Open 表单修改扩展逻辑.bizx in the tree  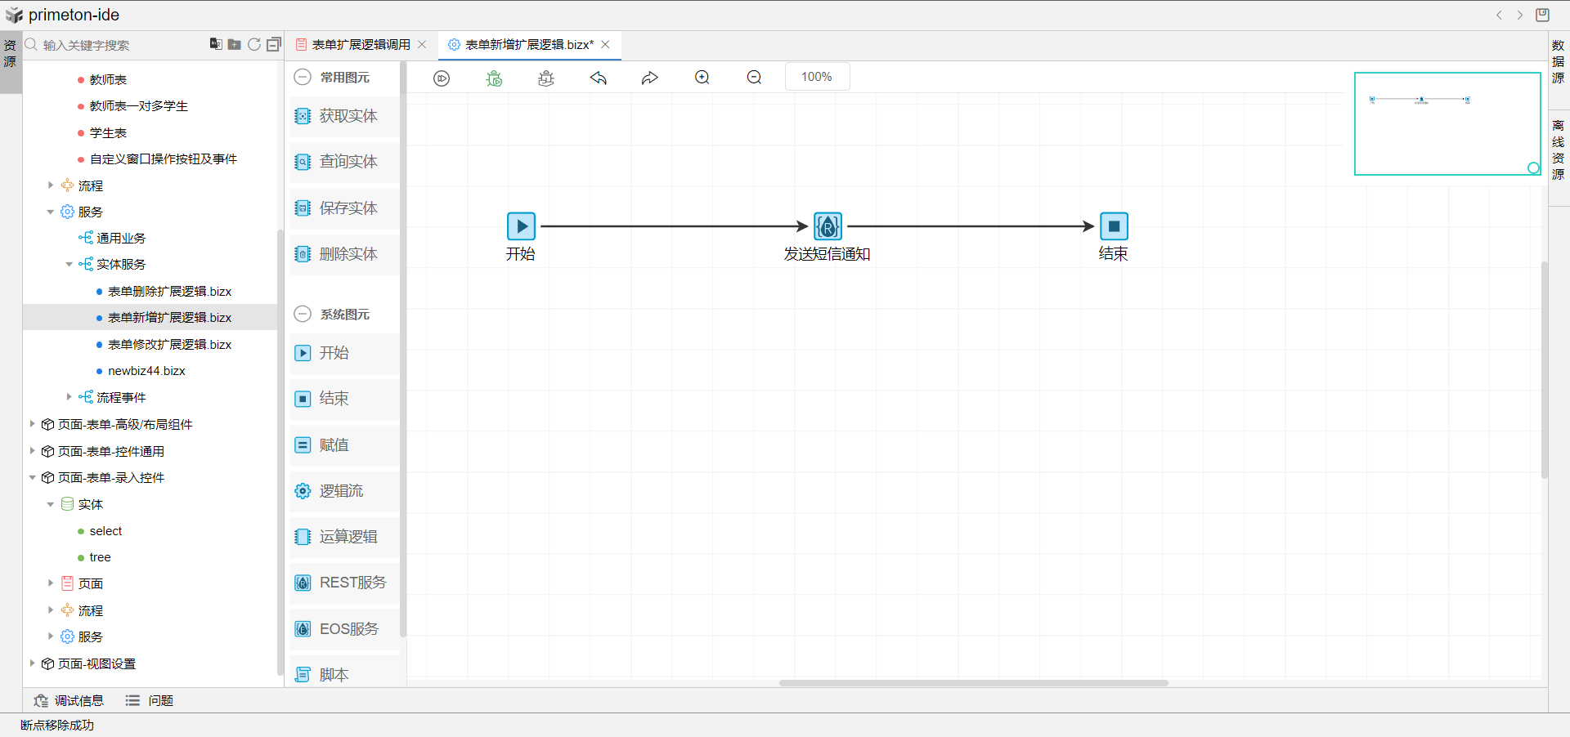pyautogui.click(x=169, y=344)
